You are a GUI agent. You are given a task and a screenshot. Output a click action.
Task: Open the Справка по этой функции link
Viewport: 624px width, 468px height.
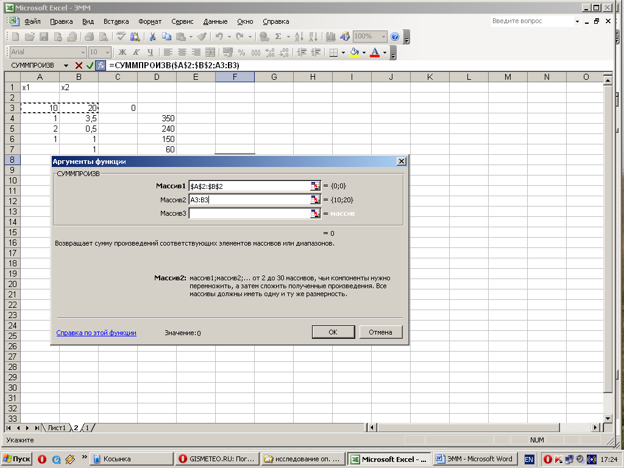point(96,333)
